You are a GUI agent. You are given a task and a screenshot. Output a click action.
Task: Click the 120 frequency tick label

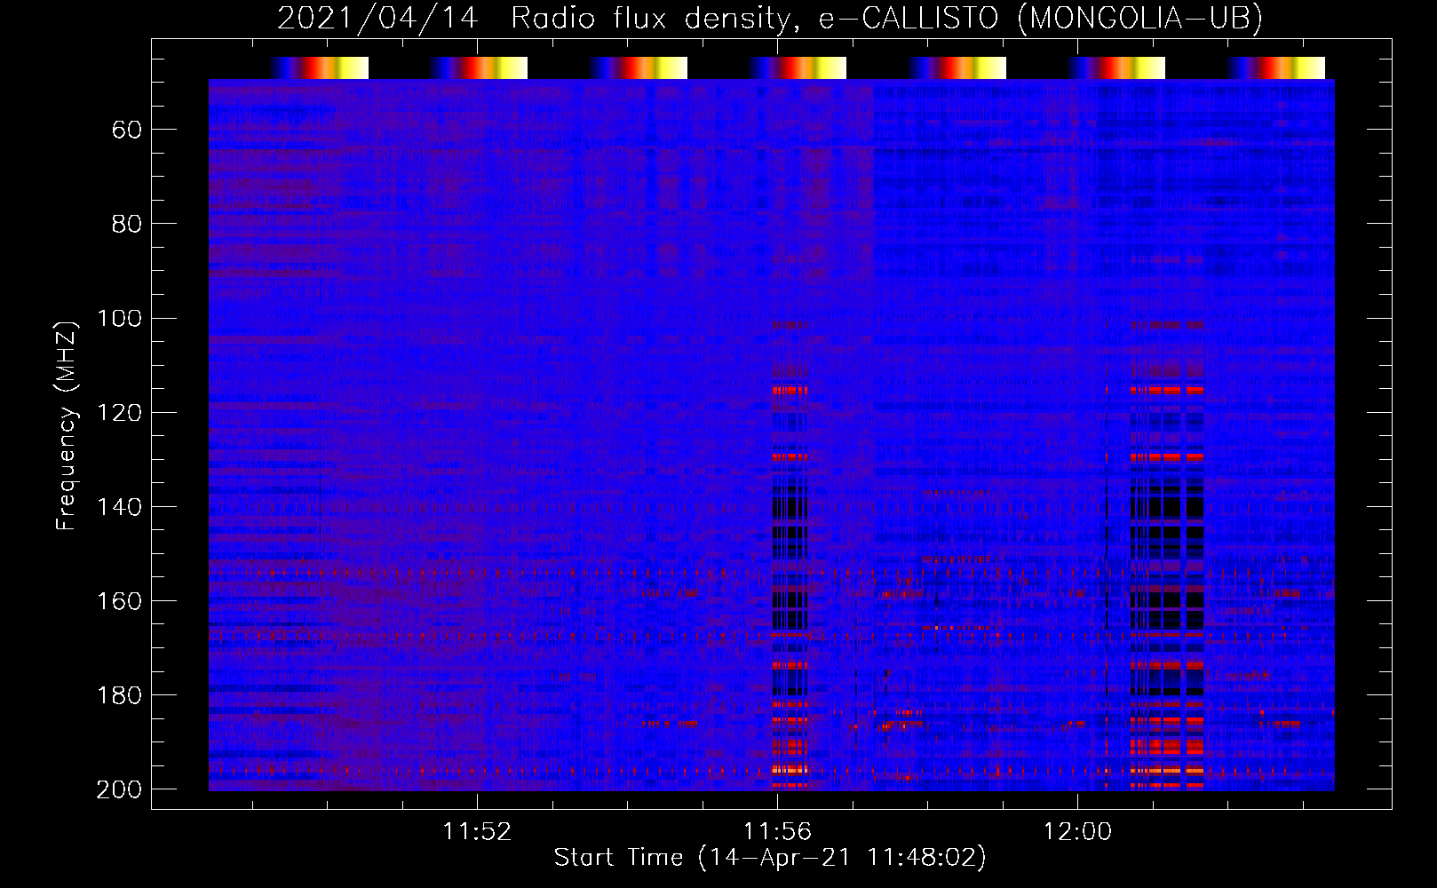(x=119, y=413)
